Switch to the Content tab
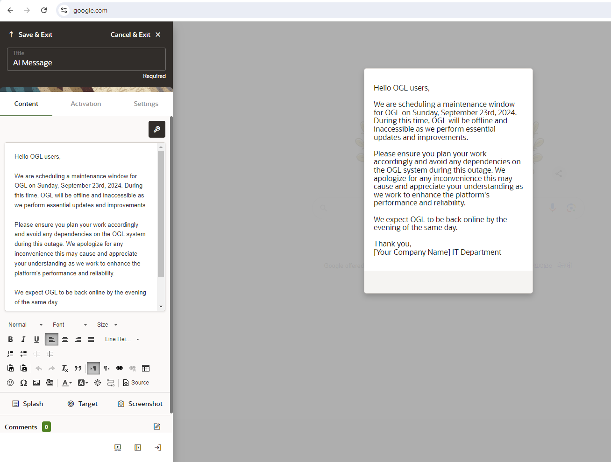 [26, 104]
